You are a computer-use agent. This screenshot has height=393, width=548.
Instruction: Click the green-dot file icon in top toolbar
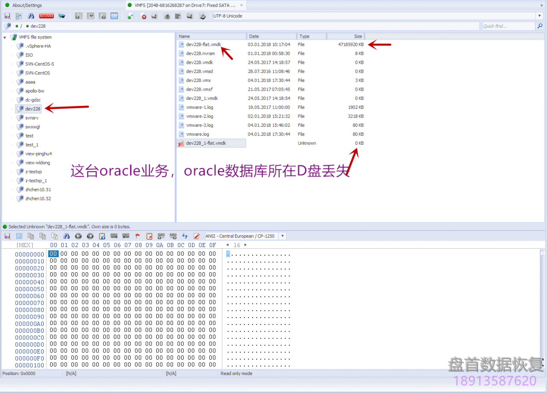(131, 16)
